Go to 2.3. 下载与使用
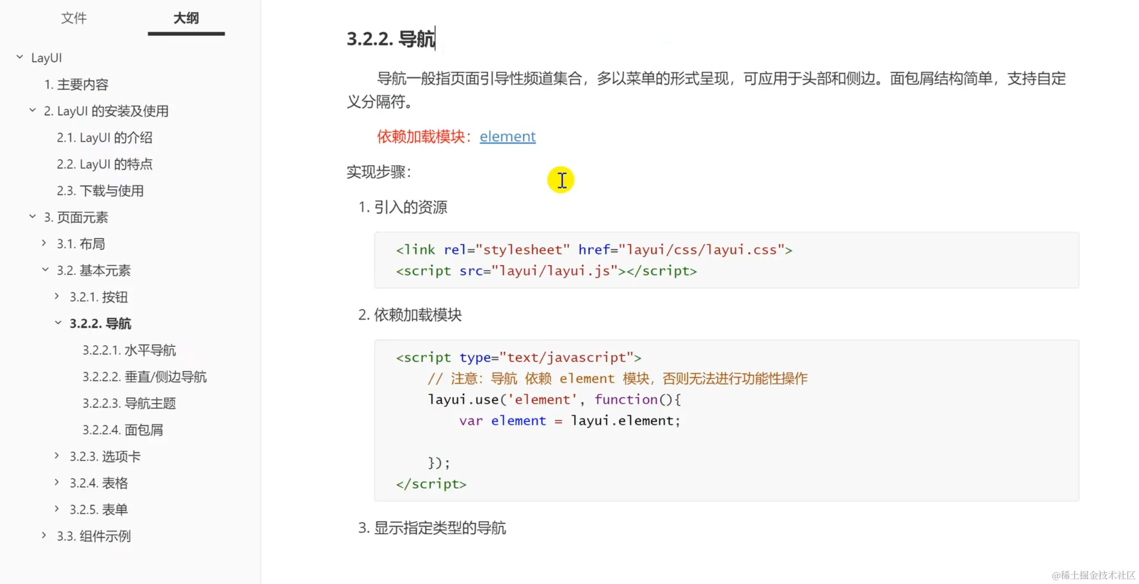Image resolution: width=1139 pixels, height=584 pixels. 100,191
